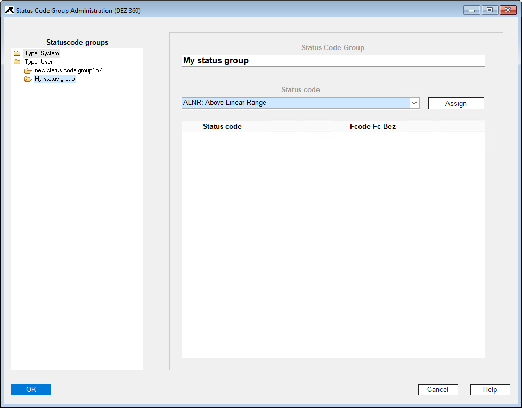Click the folder icon beside Type: User
The image size is (522, 408).
click(x=17, y=62)
